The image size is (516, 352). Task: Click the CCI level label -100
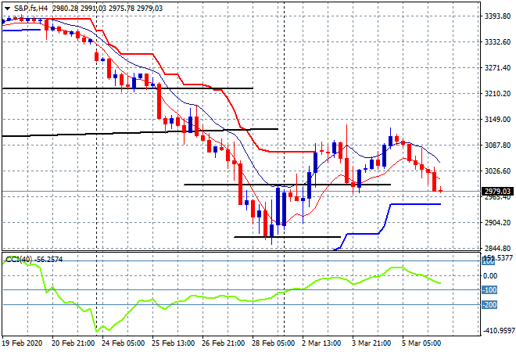click(489, 290)
